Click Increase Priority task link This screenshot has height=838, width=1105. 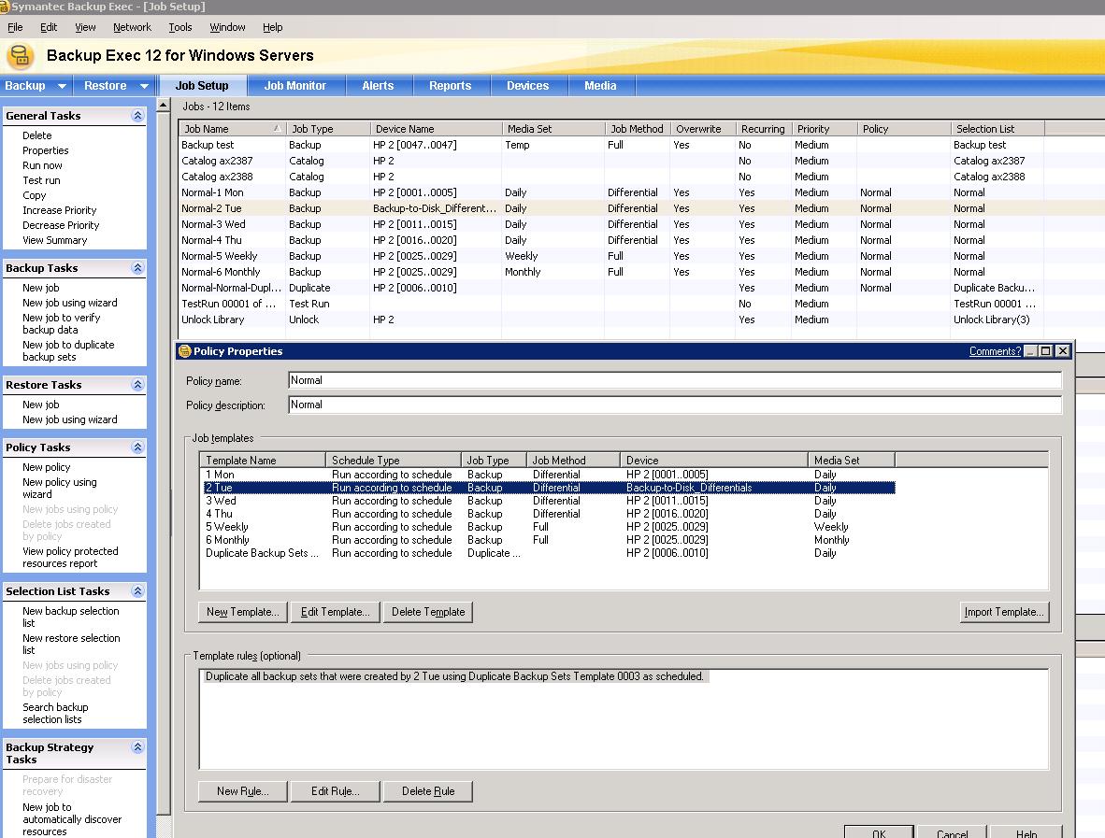(59, 210)
